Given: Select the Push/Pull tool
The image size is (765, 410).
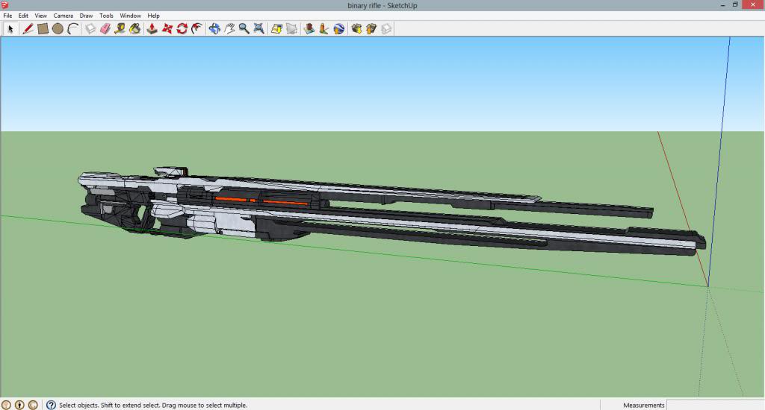Looking at the screenshot, I should pos(152,29).
